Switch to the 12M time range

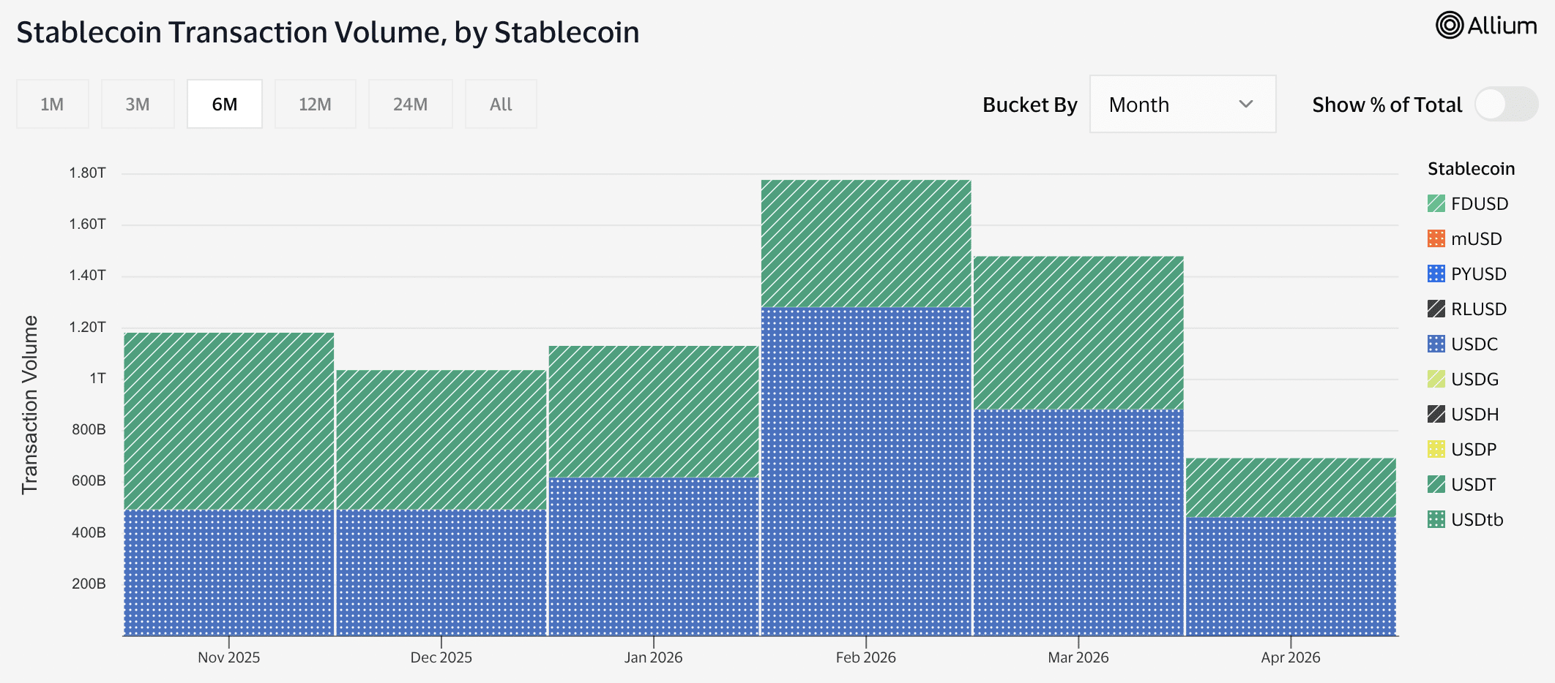[x=315, y=104]
